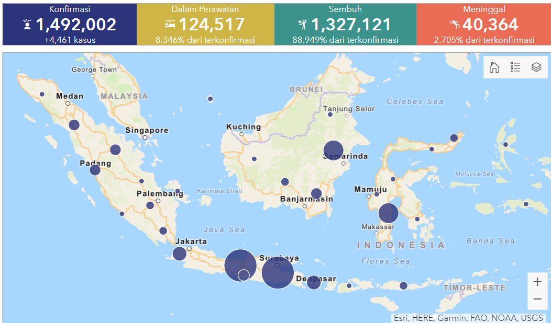Click the falling figure icon beside 40,364

(455, 25)
